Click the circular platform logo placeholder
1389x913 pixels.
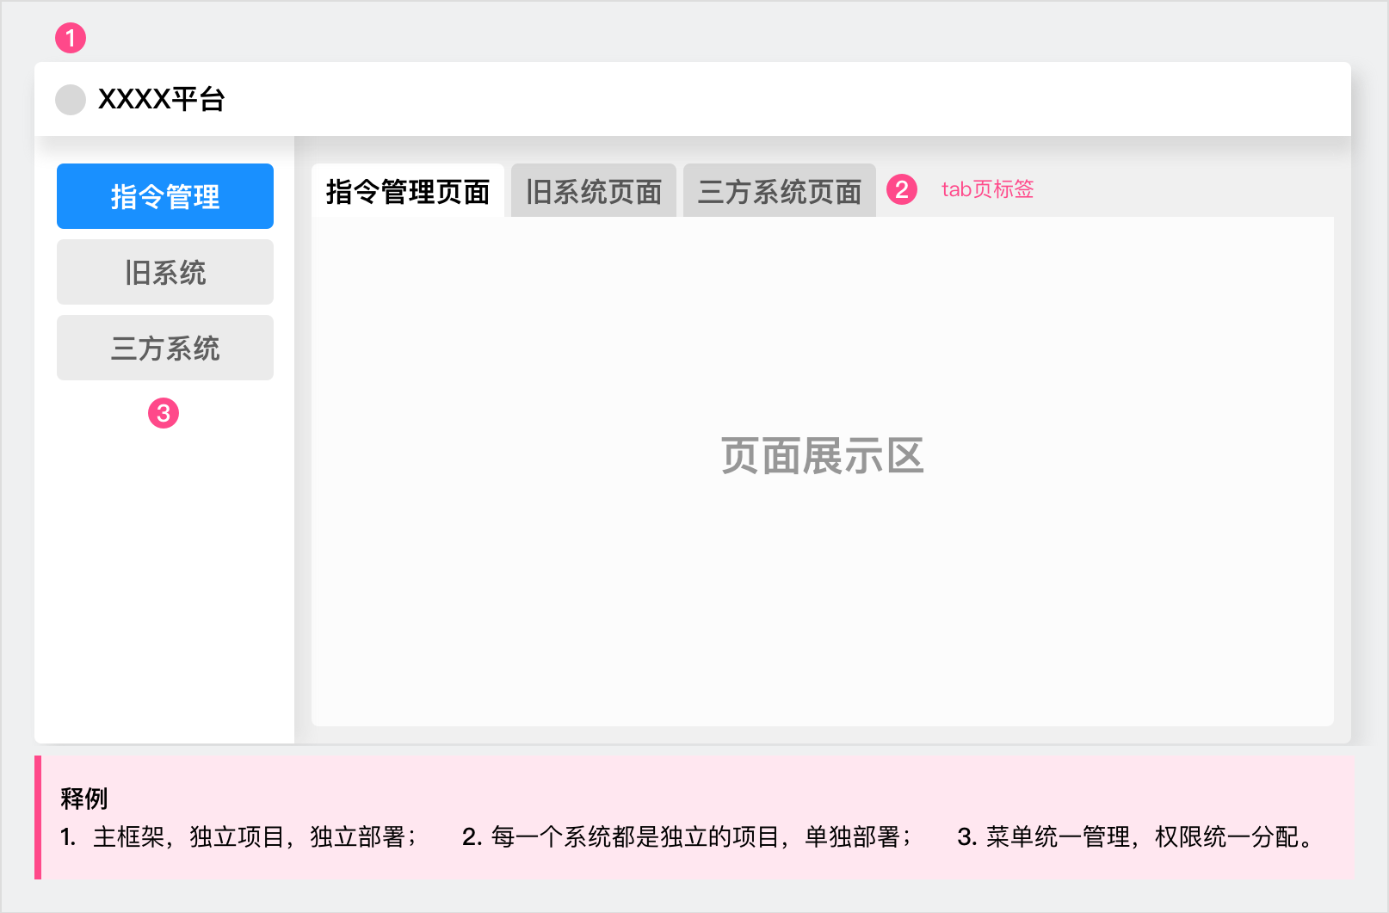coord(71,100)
